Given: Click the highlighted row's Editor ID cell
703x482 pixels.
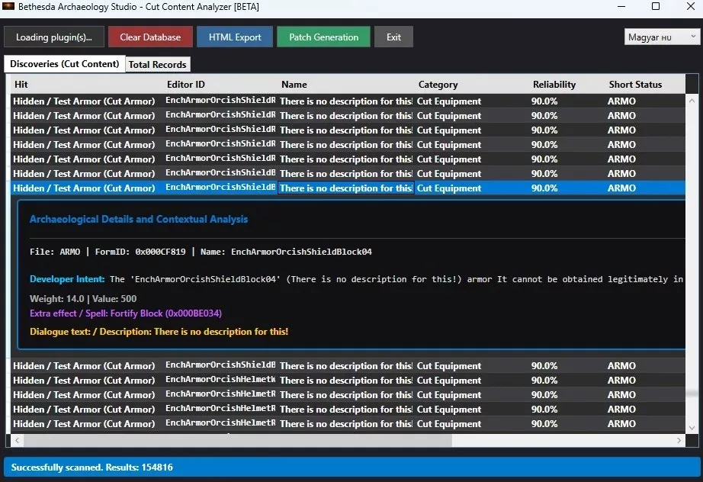Looking at the screenshot, I should [220, 188].
